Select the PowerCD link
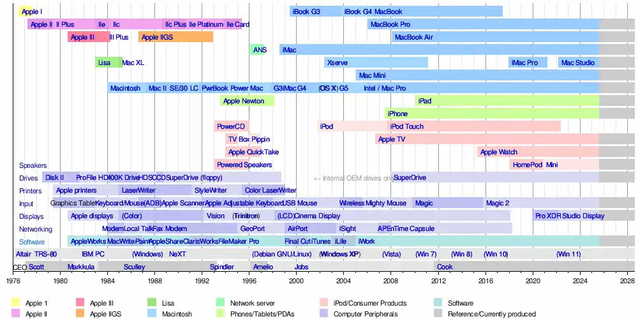 click(230, 126)
